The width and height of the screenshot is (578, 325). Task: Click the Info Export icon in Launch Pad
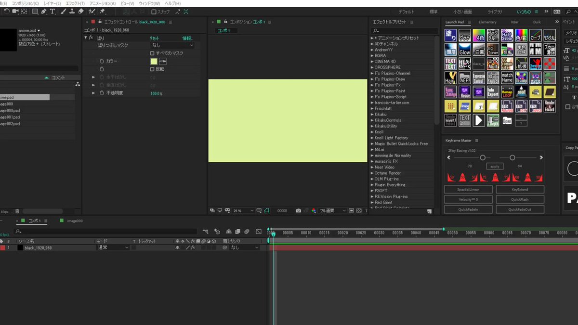493,91
